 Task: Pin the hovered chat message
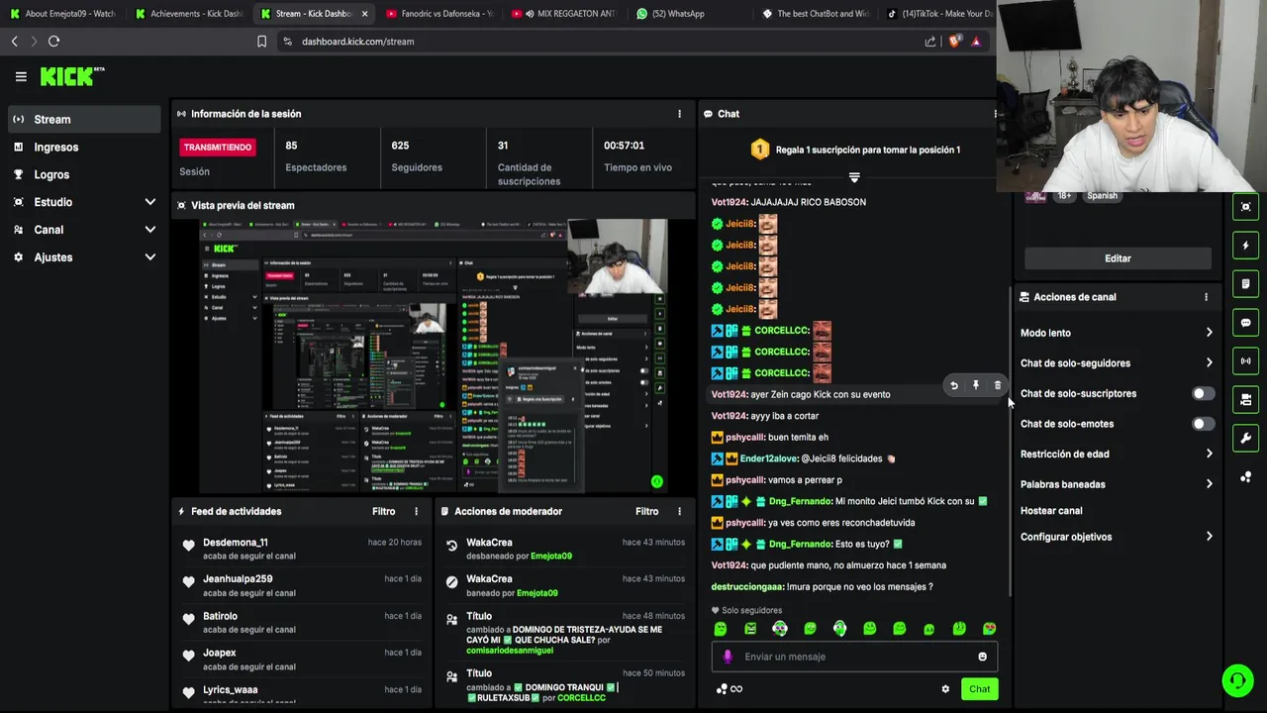click(x=976, y=386)
